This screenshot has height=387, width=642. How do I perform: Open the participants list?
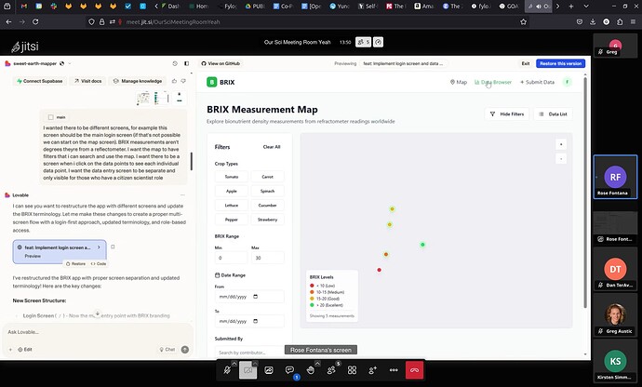point(331,370)
